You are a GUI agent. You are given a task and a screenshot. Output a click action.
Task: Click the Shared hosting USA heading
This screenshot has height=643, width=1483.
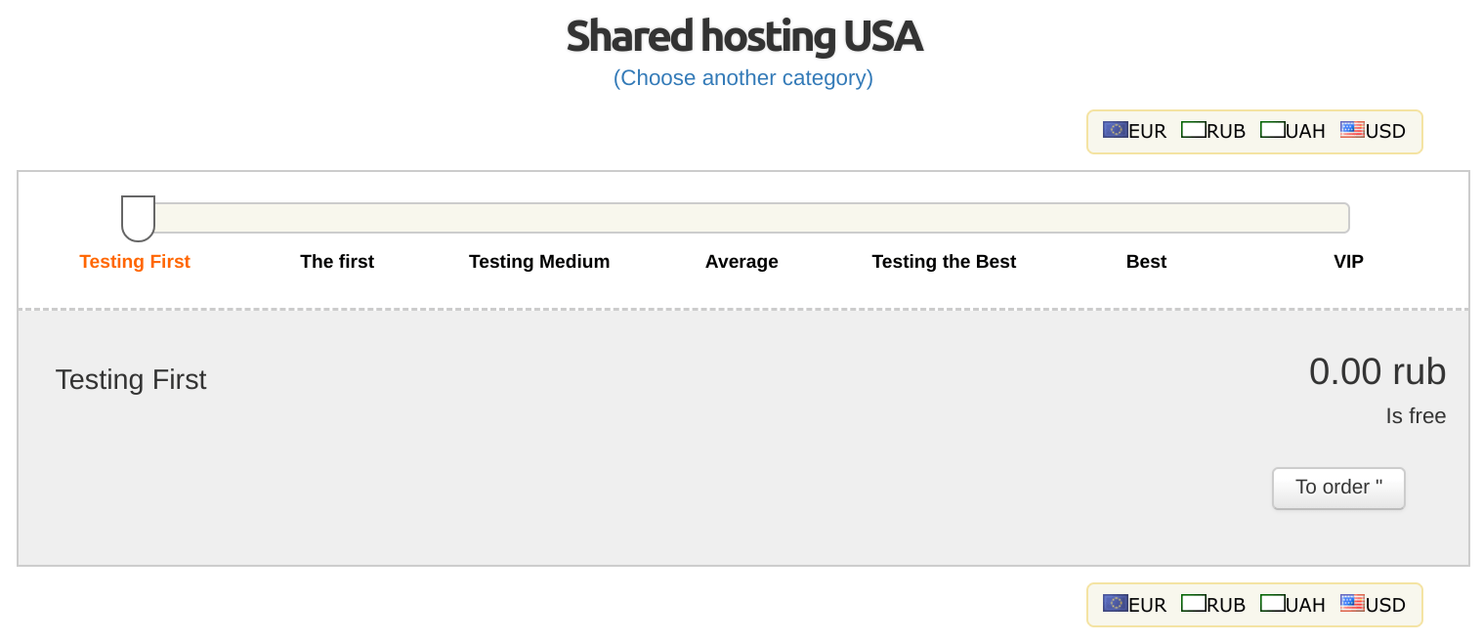tap(743, 36)
